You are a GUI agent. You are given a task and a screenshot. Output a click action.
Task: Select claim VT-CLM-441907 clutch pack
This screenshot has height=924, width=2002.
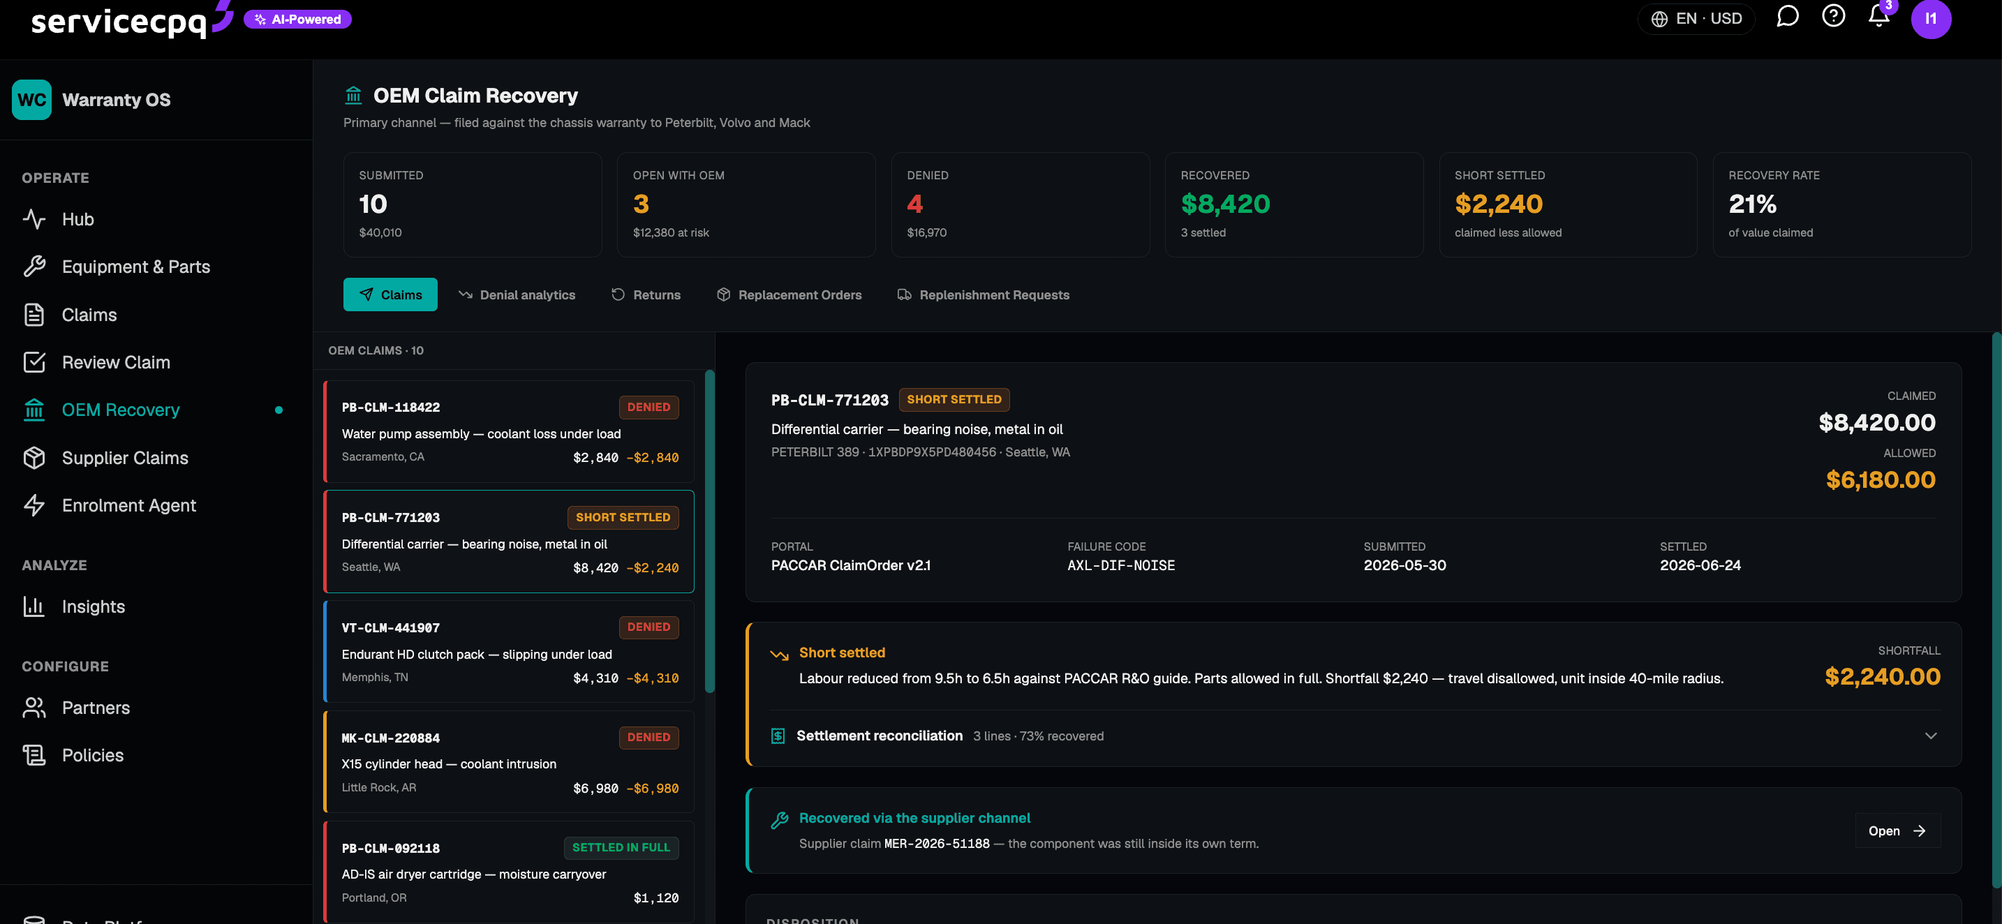click(x=509, y=652)
